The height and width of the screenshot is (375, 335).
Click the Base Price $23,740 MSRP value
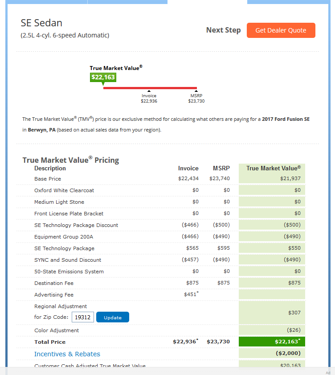point(219,178)
